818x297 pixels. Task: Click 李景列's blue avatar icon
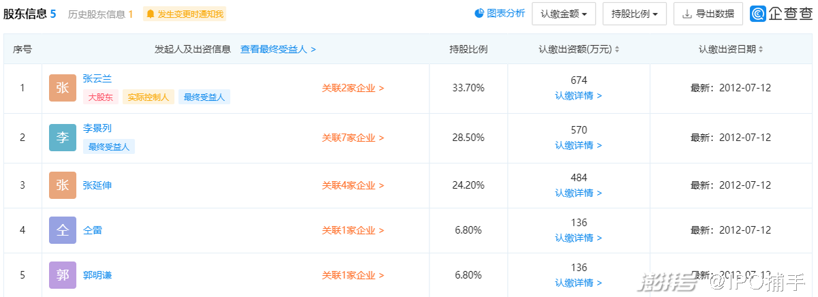(63, 138)
